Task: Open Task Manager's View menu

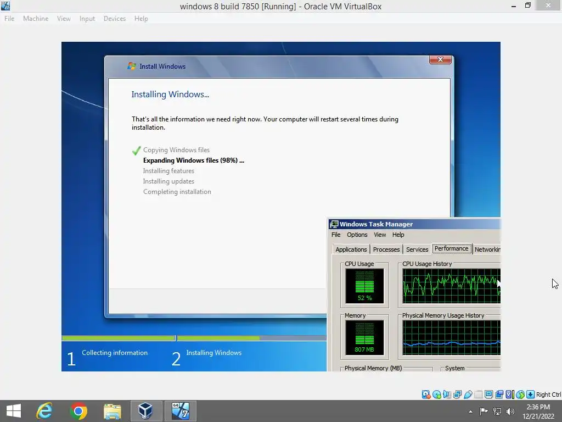Action: click(x=380, y=235)
